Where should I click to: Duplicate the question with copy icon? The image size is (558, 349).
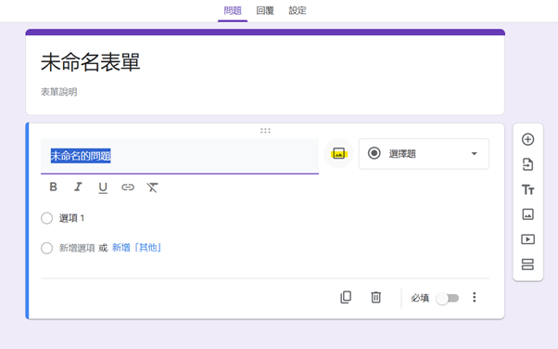(346, 297)
